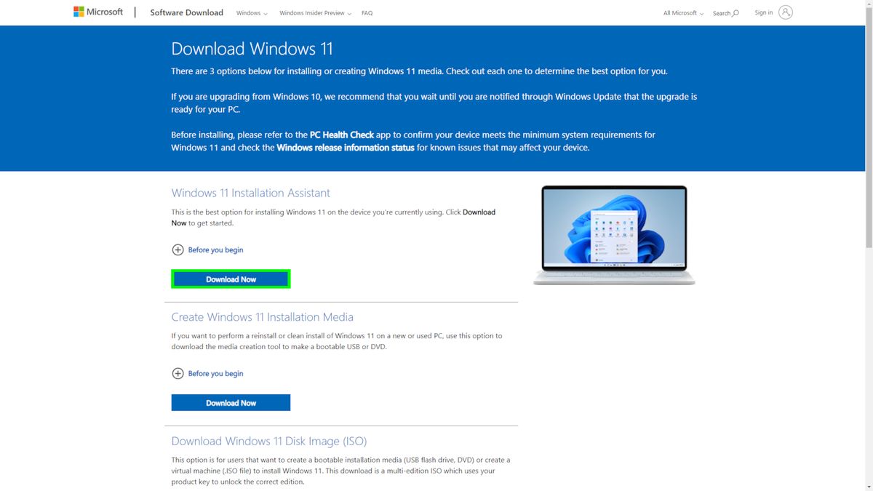Select Software Download in the header

point(186,12)
